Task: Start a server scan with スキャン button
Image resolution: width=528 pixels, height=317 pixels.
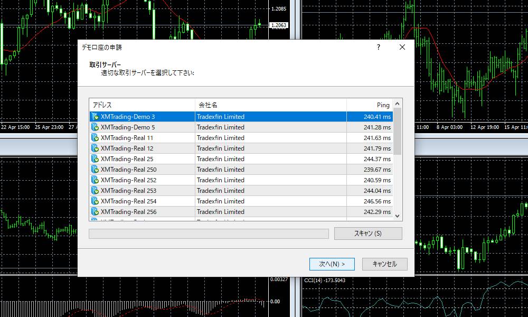Action: pos(367,233)
